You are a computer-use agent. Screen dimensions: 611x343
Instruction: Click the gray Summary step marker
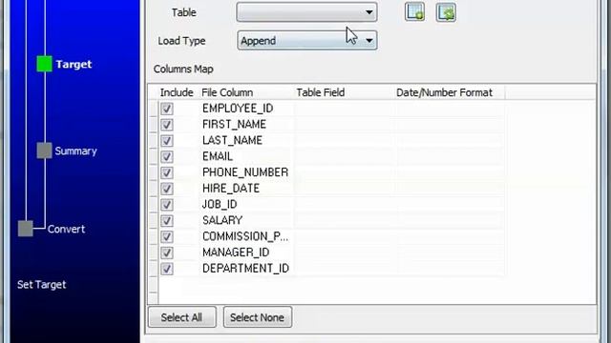pyautogui.click(x=45, y=151)
